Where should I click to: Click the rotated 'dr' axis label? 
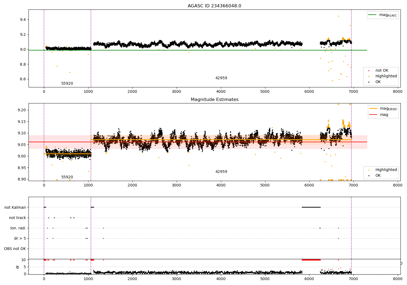click(18, 267)
